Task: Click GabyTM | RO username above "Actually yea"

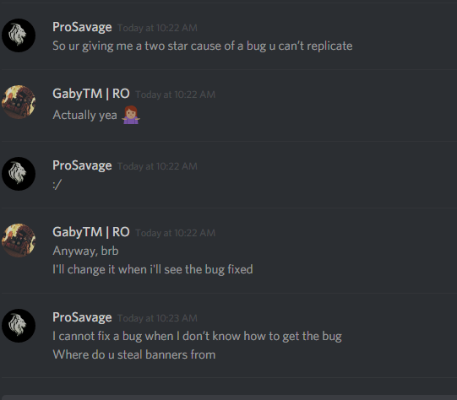Action: coord(91,94)
